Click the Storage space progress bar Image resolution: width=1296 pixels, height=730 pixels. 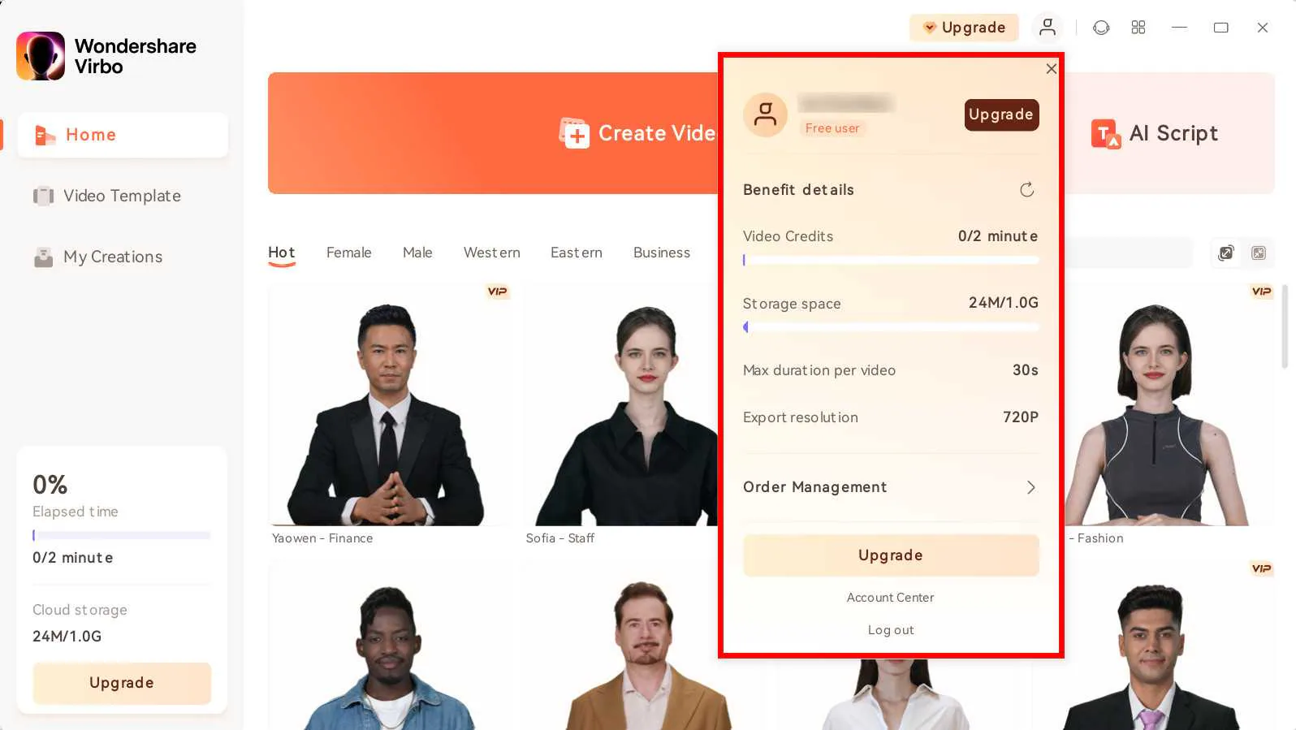pos(891,327)
